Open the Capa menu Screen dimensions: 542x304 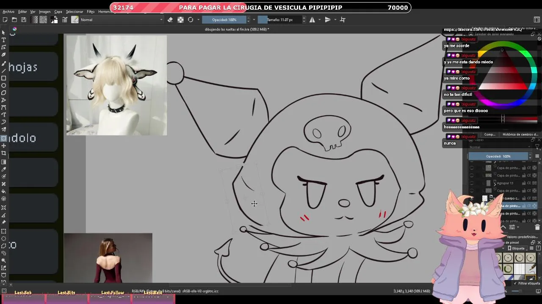(x=58, y=12)
